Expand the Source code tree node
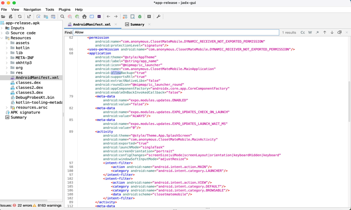The image size is (351, 210). 2,33
